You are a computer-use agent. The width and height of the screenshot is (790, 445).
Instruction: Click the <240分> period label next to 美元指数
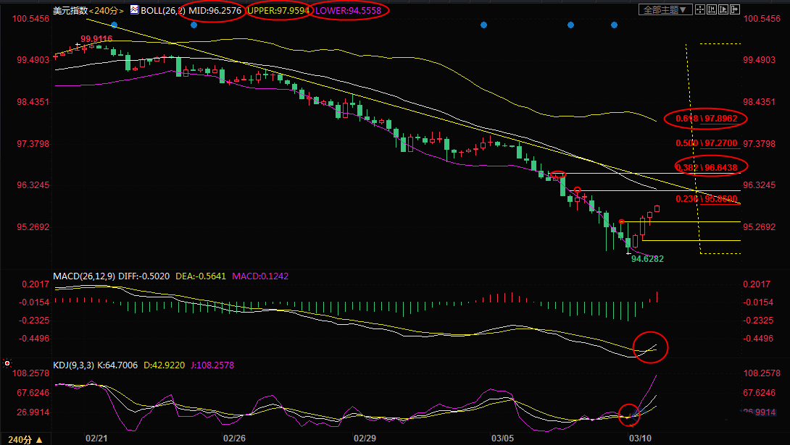click(x=107, y=11)
